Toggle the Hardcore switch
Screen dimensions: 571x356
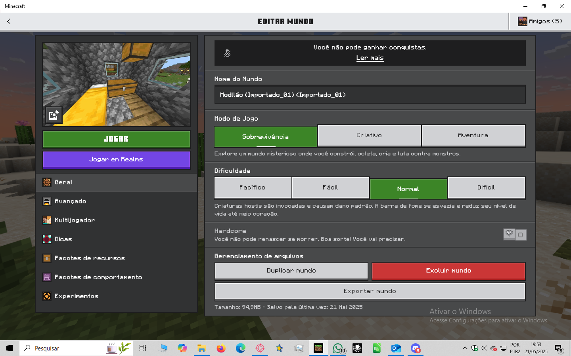pos(515,235)
